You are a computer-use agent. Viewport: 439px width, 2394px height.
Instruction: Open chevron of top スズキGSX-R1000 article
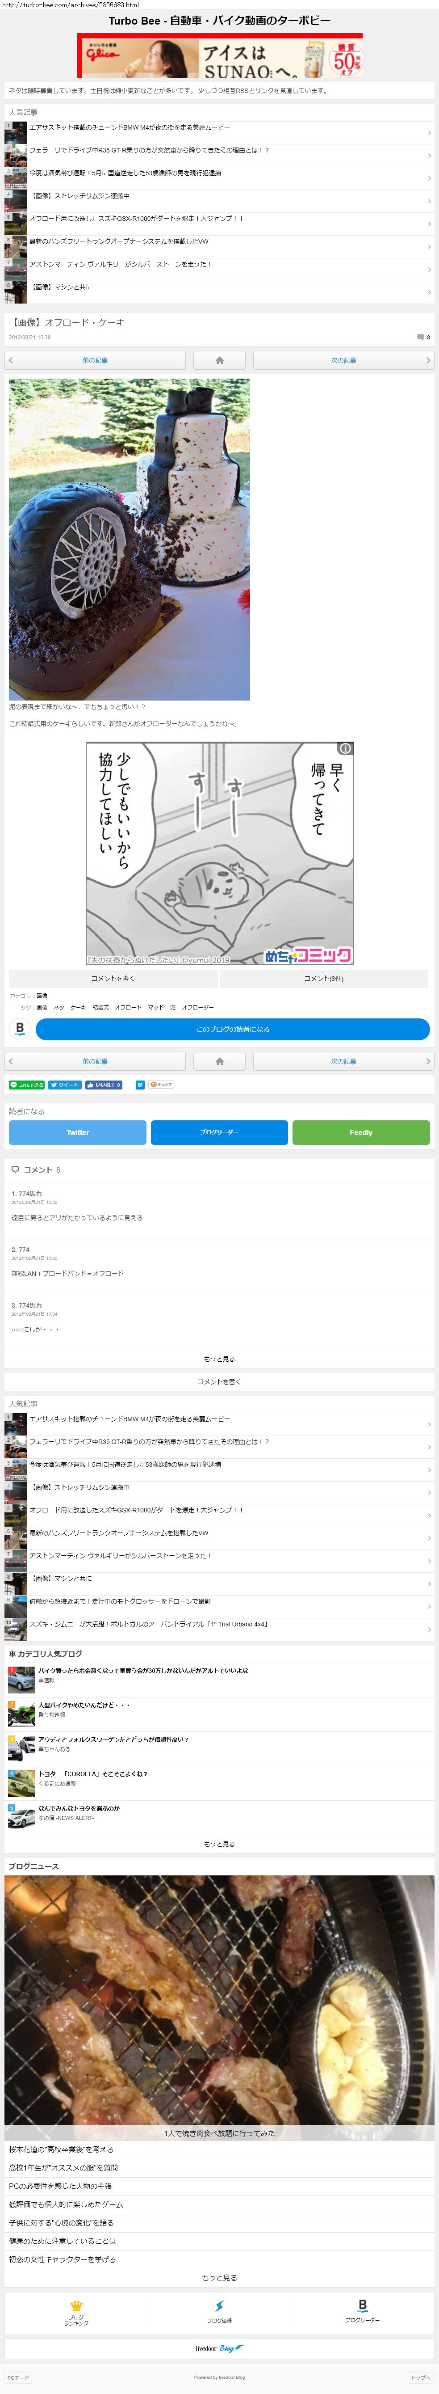[x=428, y=224]
